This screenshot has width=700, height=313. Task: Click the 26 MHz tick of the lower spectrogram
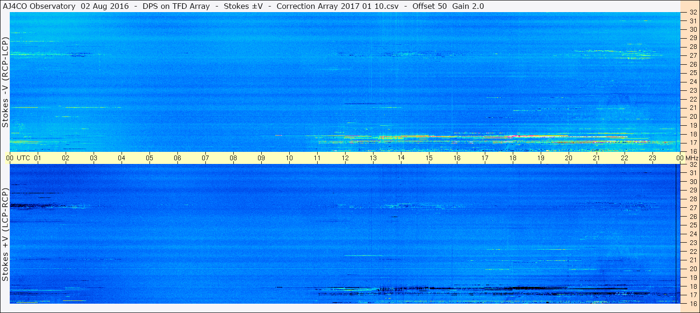point(693,217)
